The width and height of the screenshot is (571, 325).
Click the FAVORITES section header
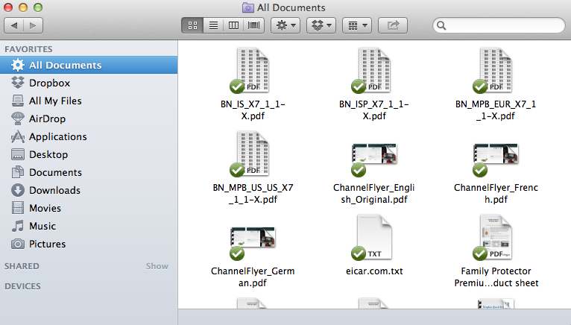[28, 49]
